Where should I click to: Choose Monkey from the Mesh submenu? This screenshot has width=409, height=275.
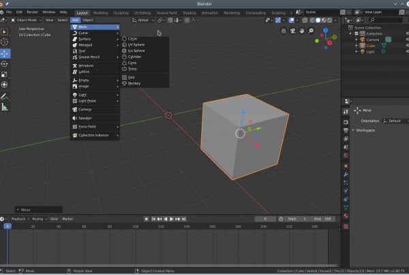(134, 83)
